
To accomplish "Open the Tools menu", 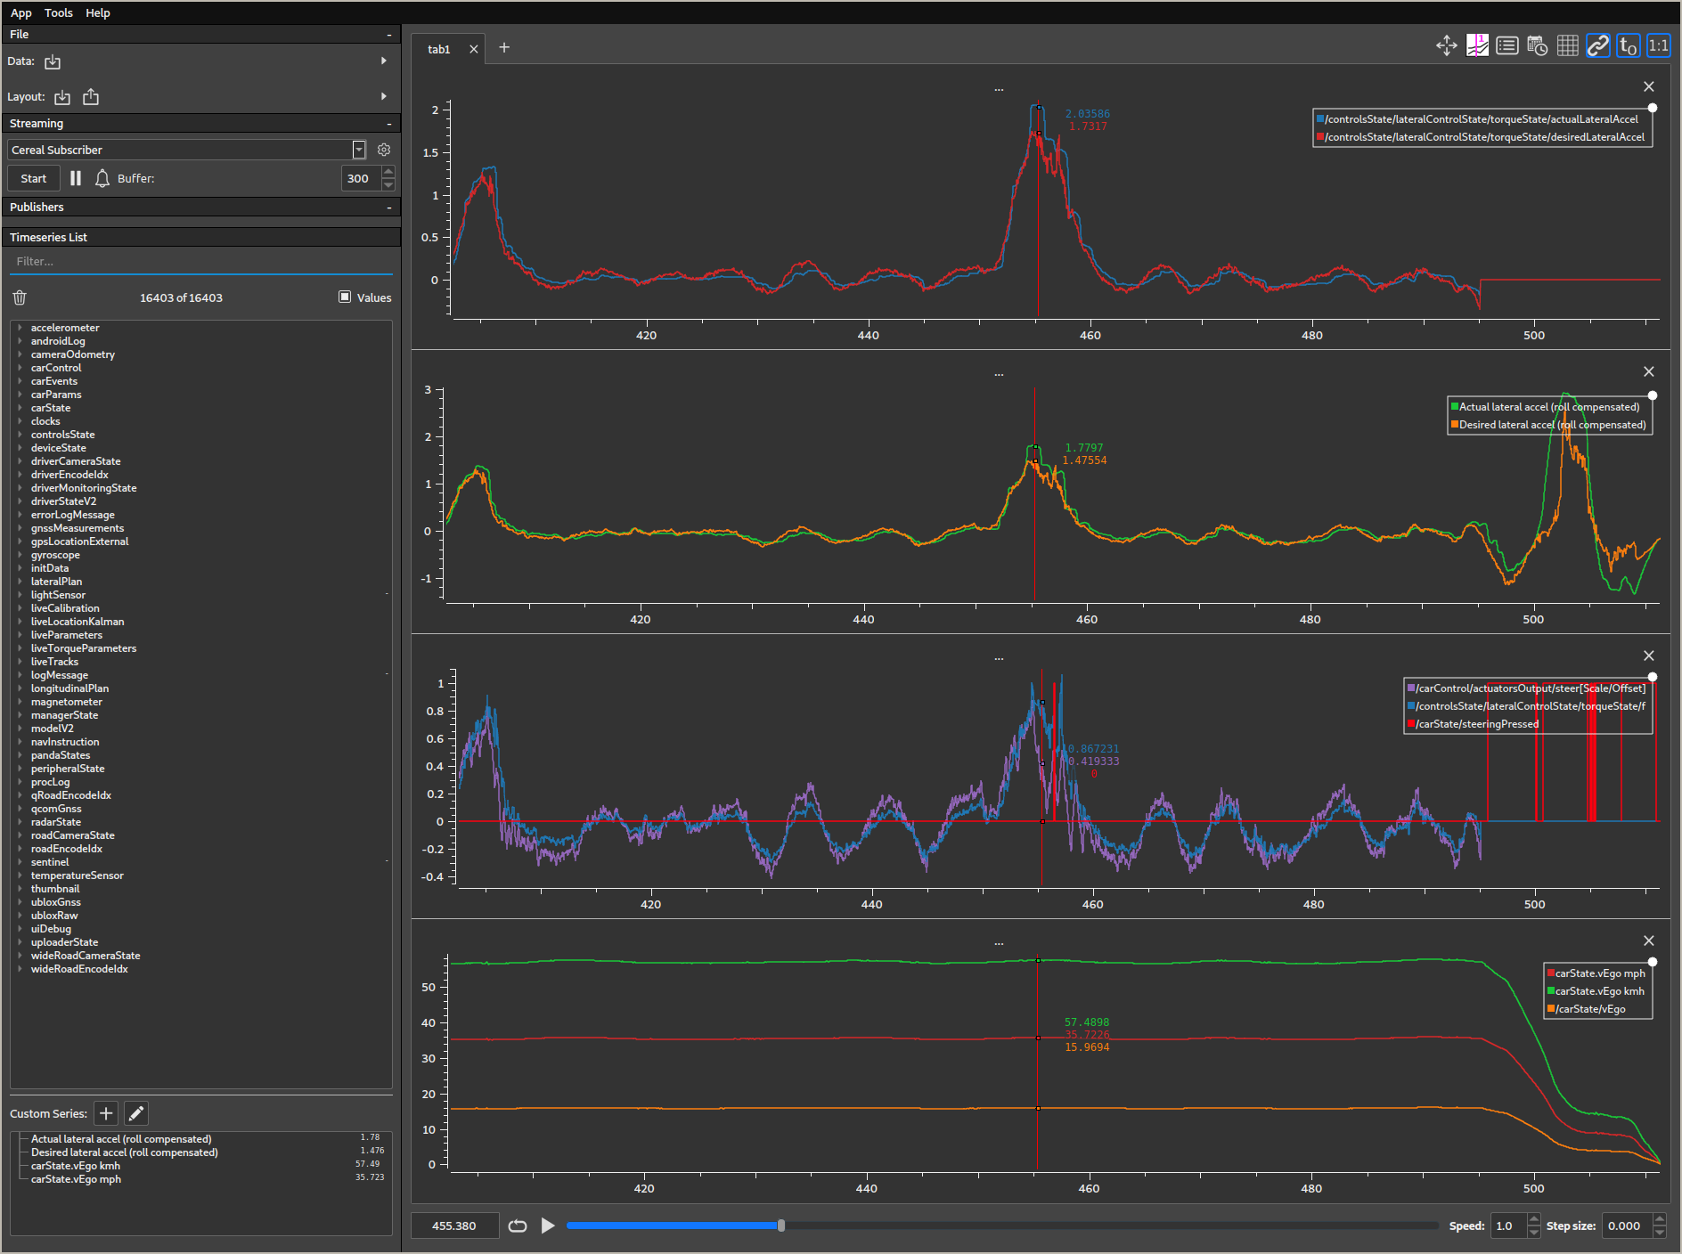I will (58, 12).
